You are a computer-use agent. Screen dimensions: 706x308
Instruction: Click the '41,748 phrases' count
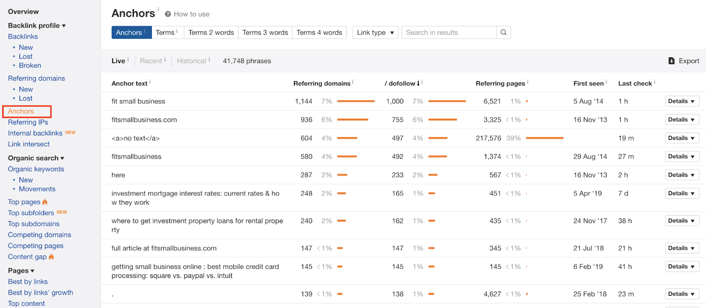click(x=247, y=61)
